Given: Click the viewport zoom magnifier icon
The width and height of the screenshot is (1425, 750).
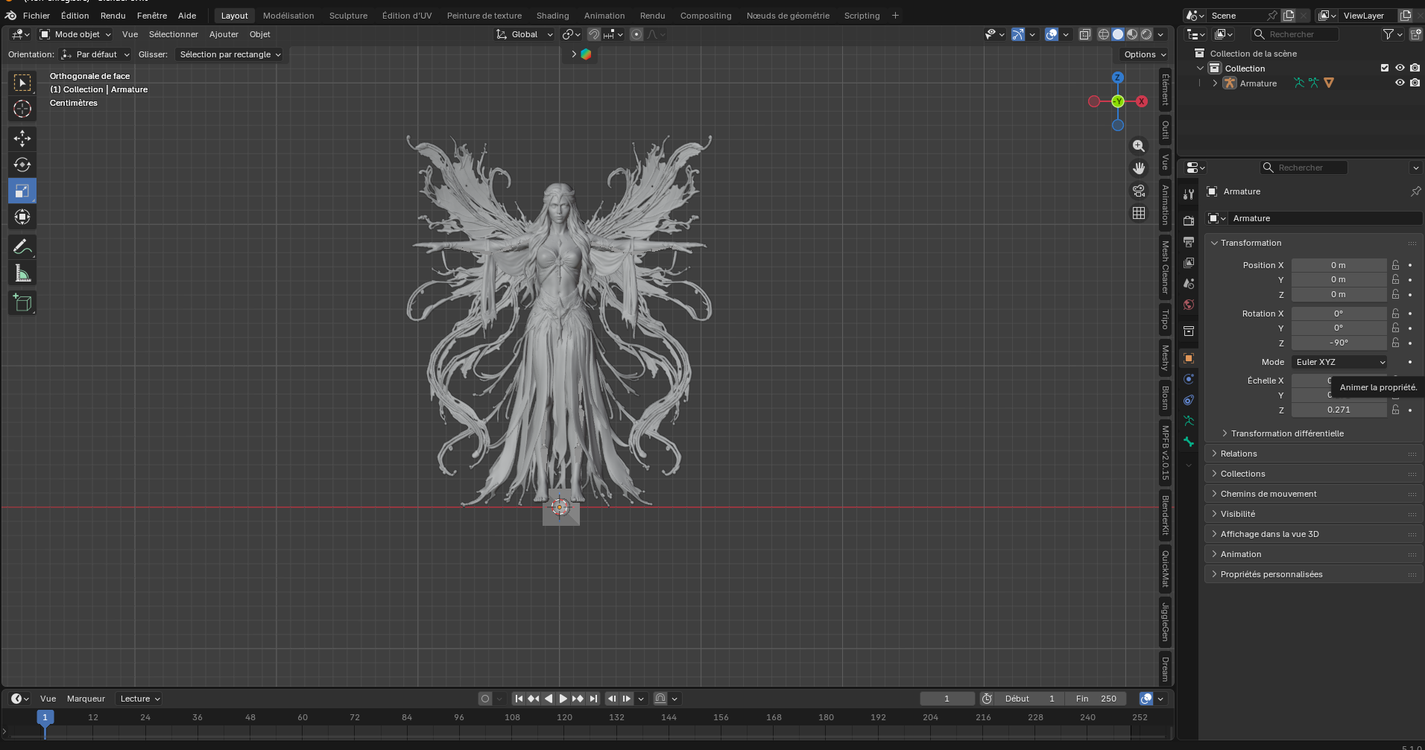Looking at the screenshot, I should click(x=1139, y=146).
